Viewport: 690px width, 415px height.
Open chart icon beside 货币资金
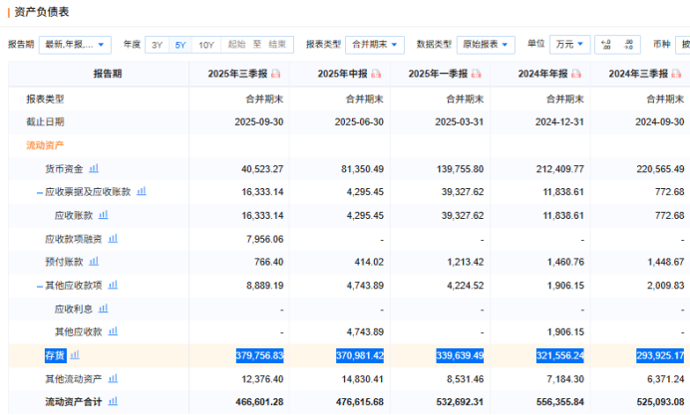[x=94, y=168]
